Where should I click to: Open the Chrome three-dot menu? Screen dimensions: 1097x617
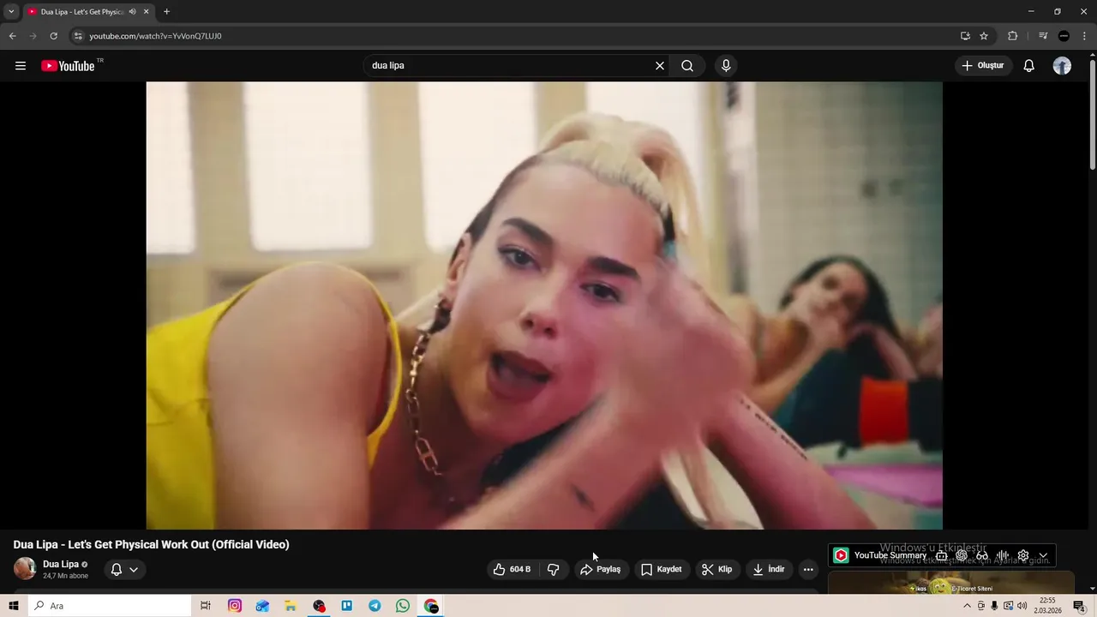[x=1084, y=36]
